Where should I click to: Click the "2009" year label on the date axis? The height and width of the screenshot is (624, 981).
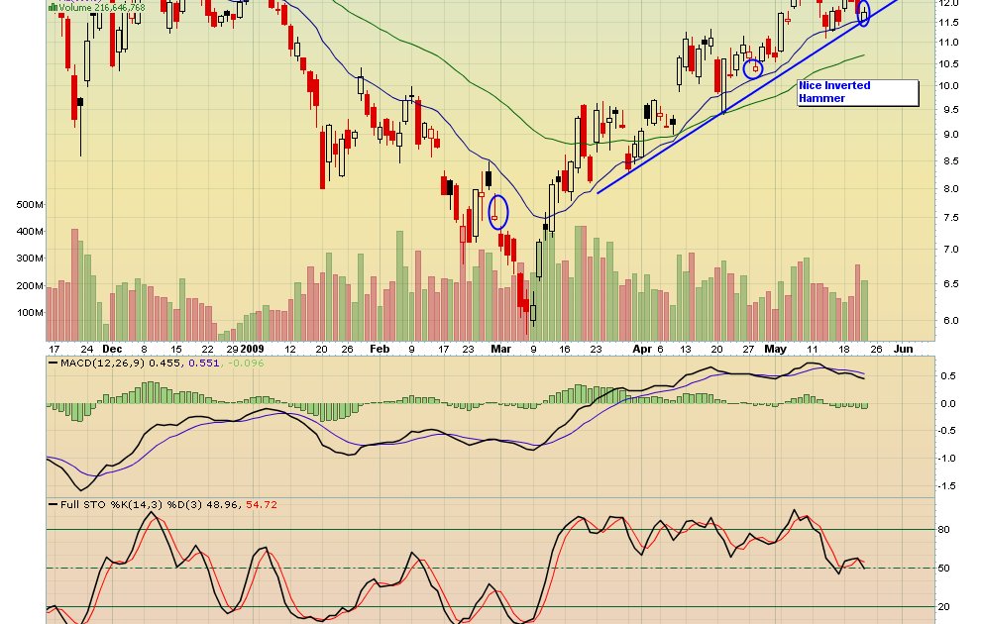253,349
